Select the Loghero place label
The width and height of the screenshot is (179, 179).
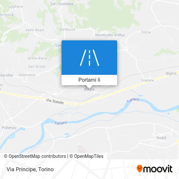(x=16, y=7)
